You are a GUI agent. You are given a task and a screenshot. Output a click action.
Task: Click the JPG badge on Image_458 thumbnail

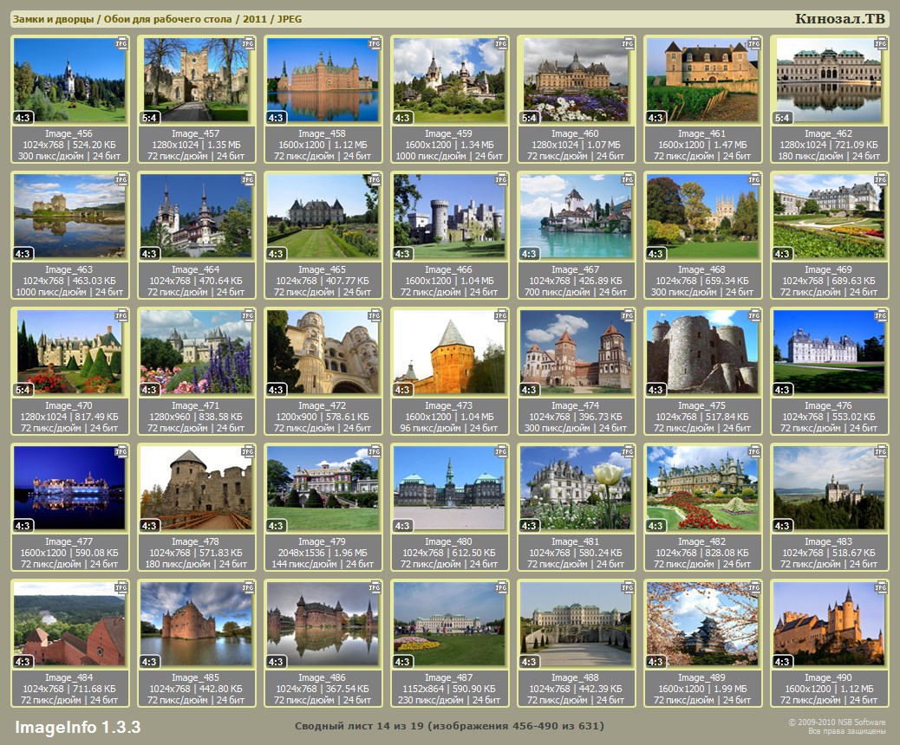(x=375, y=43)
